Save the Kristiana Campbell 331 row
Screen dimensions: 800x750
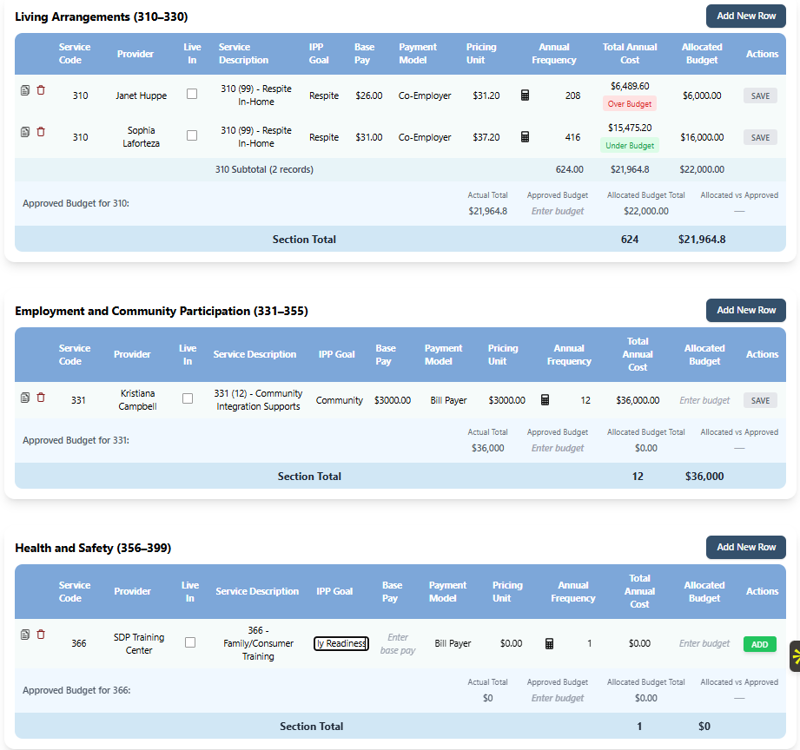point(759,400)
